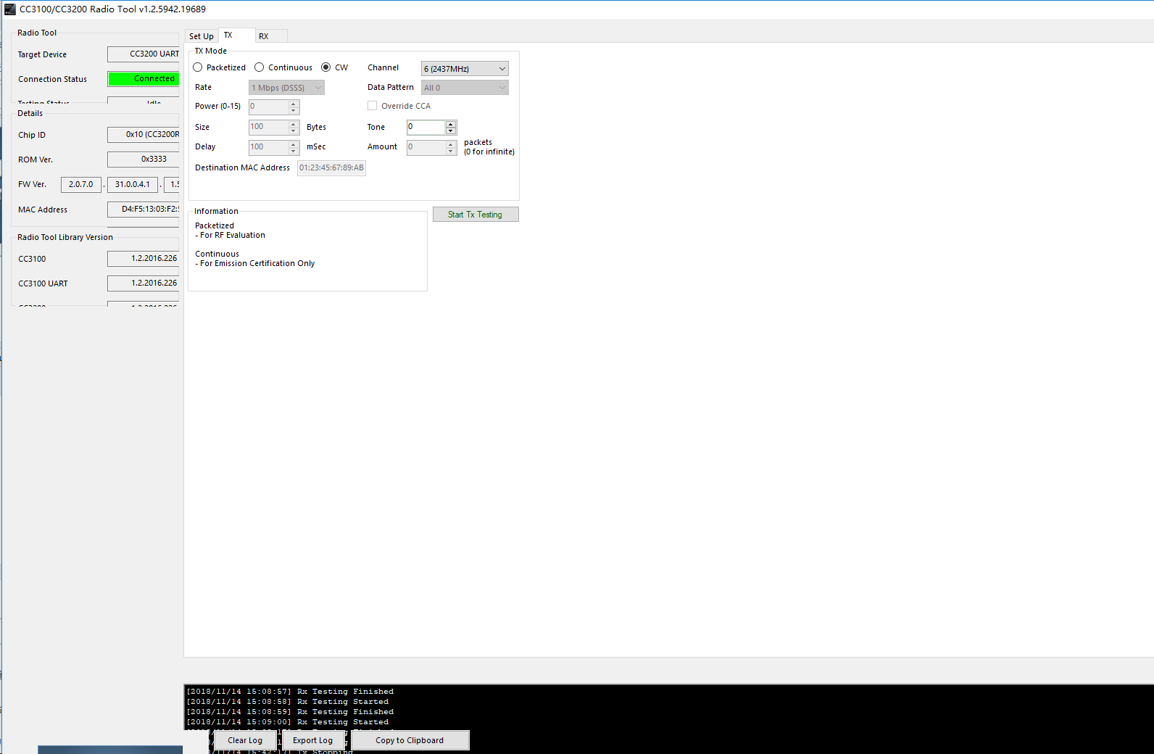Switch to the TX tab
Viewport: 1154px width, 754px height.
236,35
